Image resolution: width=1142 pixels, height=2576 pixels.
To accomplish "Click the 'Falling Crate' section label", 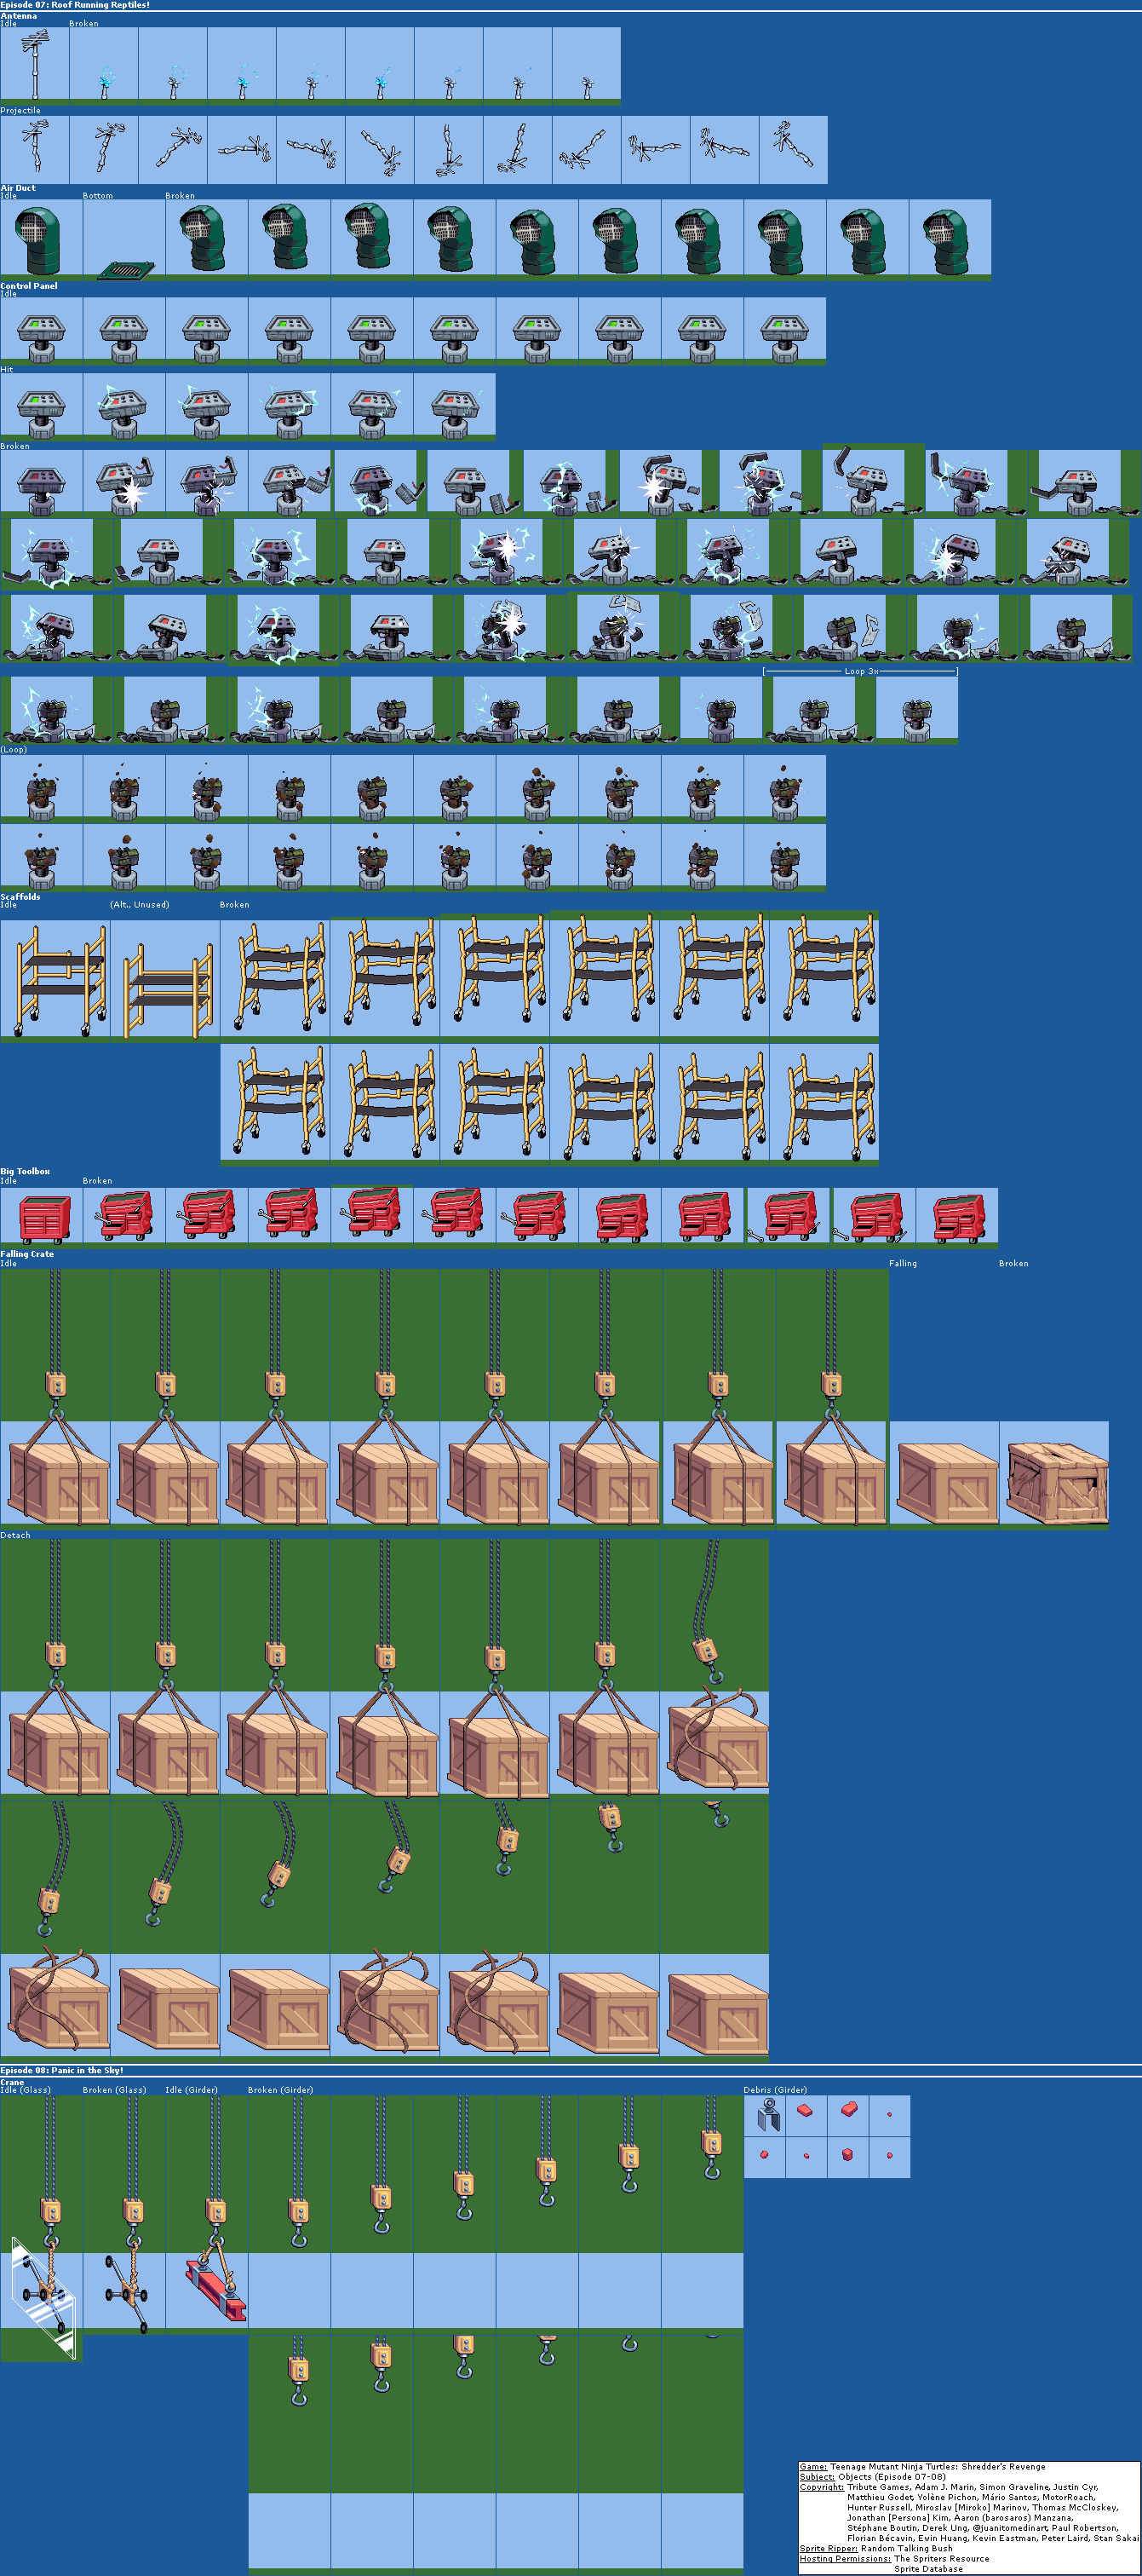I will tap(27, 1254).
